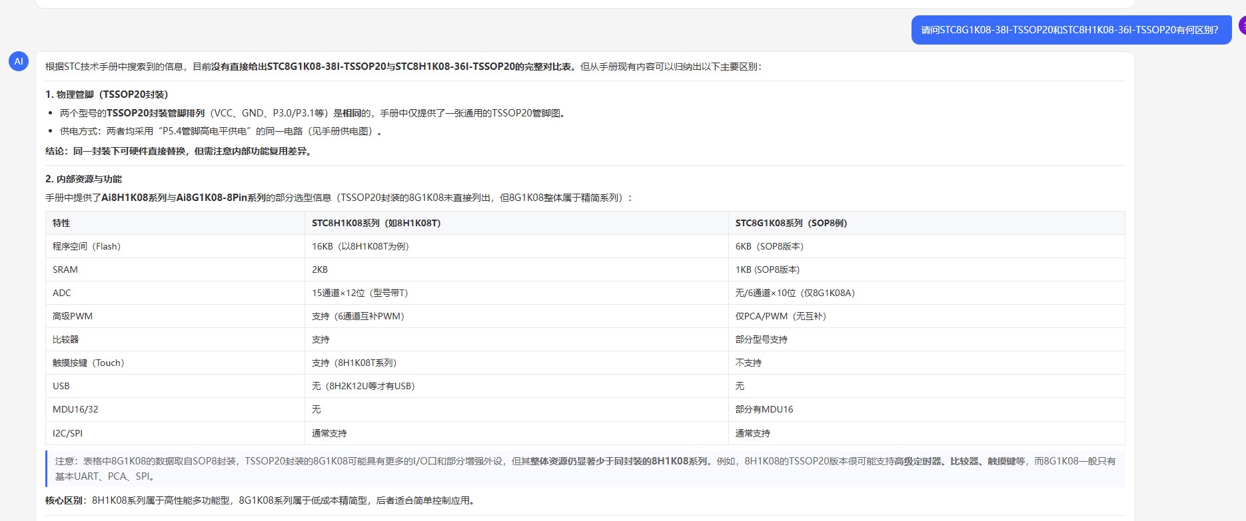Click the '无（8H2K12U等才有USB）' cell
The image size is (1246, 521).
(516, 386)
